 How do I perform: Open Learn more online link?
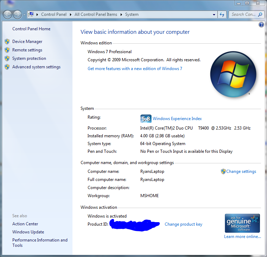242,237
